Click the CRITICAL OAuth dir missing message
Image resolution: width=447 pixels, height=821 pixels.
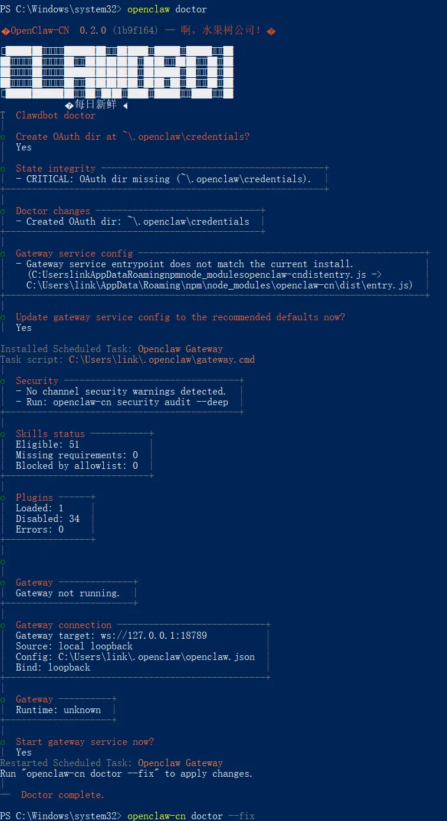point(169,179)
